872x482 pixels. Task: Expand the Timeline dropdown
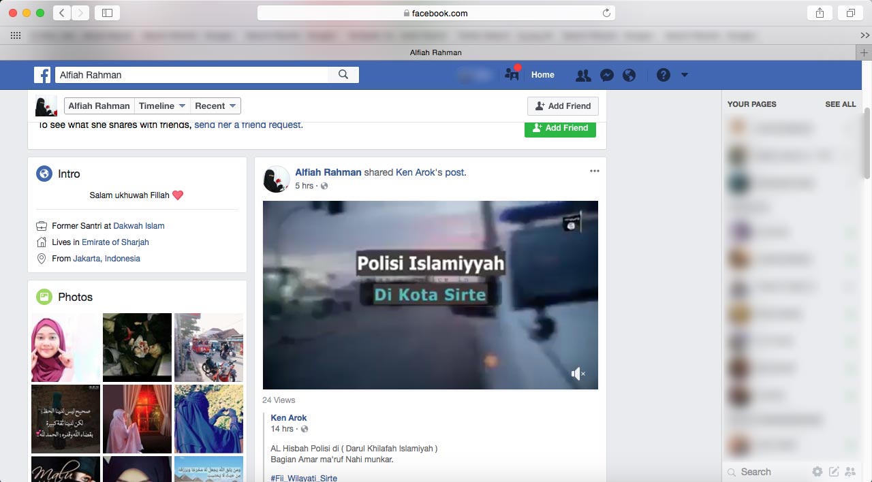point(162,106)
